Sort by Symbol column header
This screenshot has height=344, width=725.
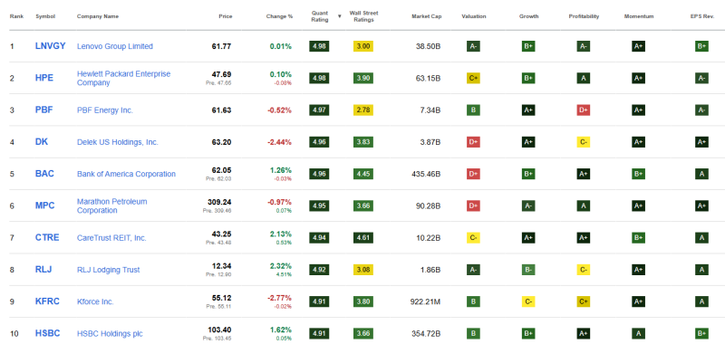pyautogui.click(x=45, y=16)
